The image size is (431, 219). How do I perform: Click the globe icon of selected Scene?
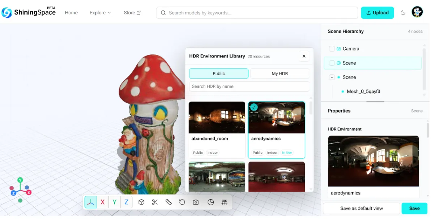tap(339, 63)
